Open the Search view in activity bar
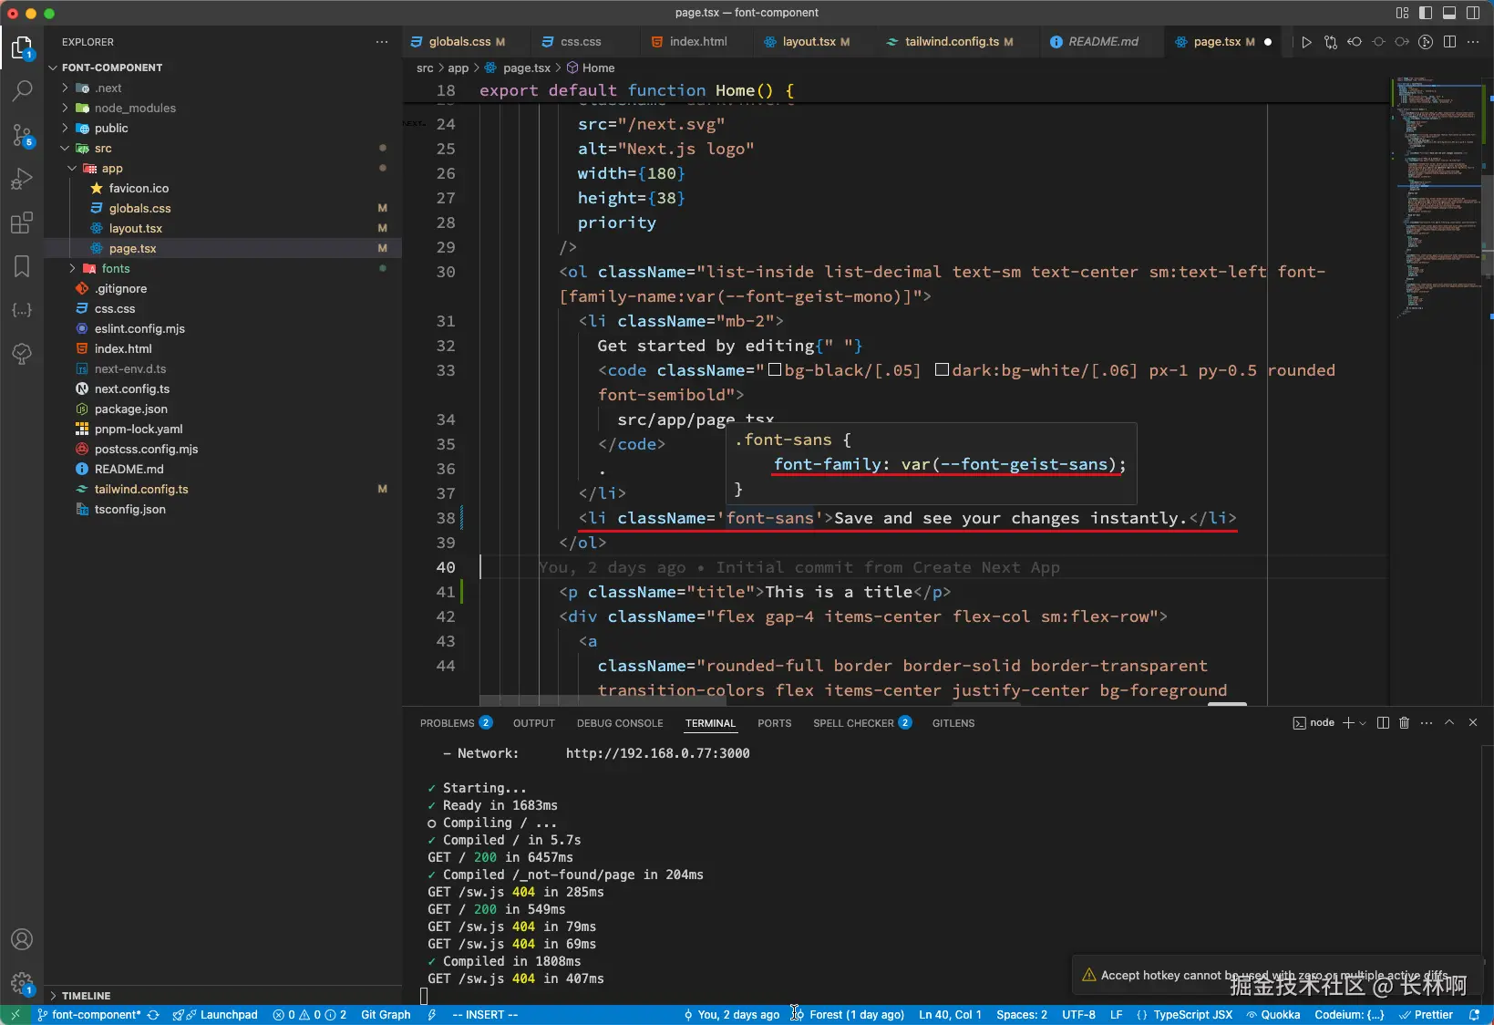The height and width of the screenshot is (1025, 1494). click(x=22, y=90)
